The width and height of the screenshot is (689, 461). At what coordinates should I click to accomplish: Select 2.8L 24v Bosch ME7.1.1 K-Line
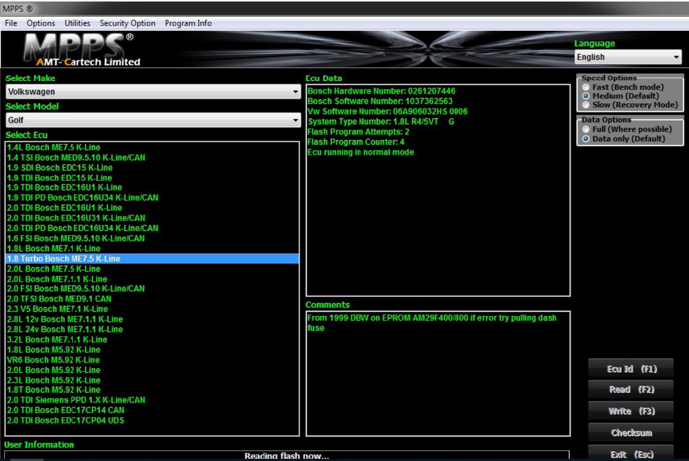point(153,329)
